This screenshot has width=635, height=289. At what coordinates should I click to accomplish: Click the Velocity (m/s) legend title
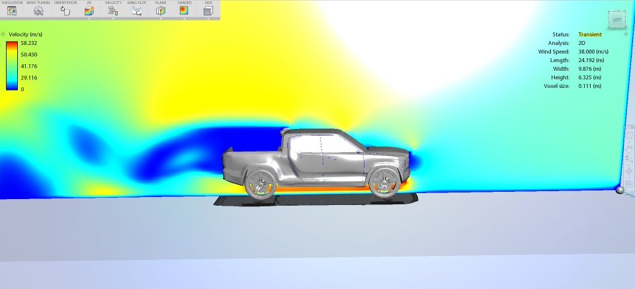[25, 34]
